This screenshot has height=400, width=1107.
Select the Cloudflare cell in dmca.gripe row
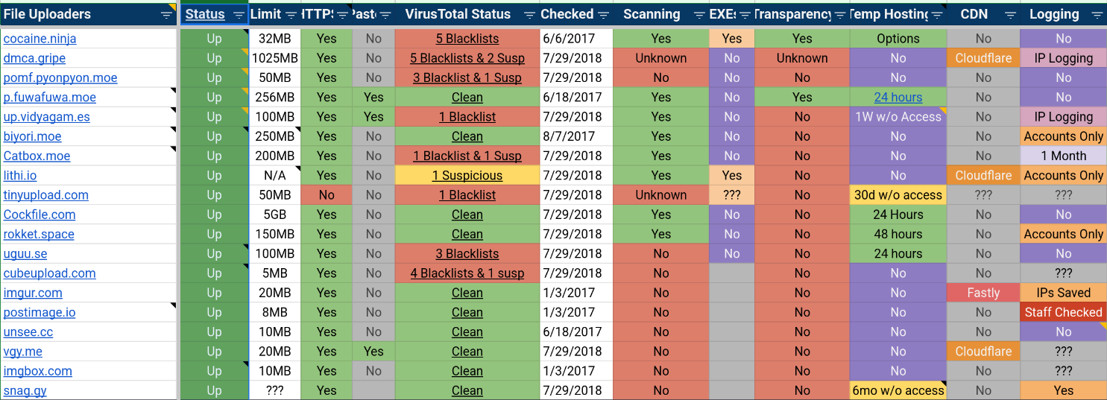tap(983, 58)
